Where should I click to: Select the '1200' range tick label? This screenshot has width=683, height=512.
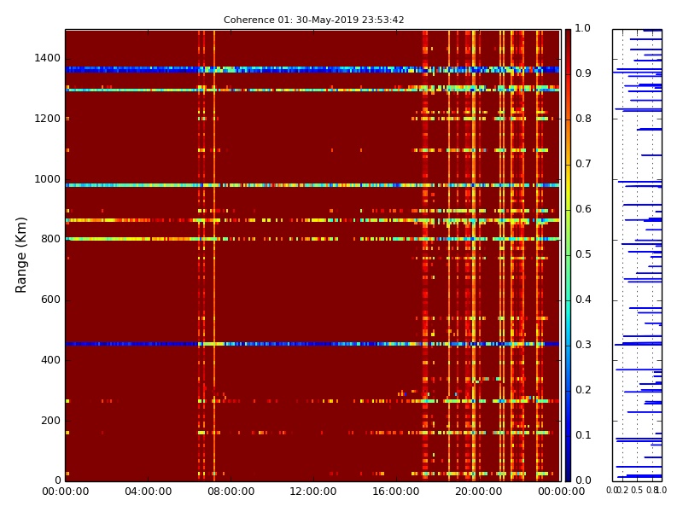[48, 119]
